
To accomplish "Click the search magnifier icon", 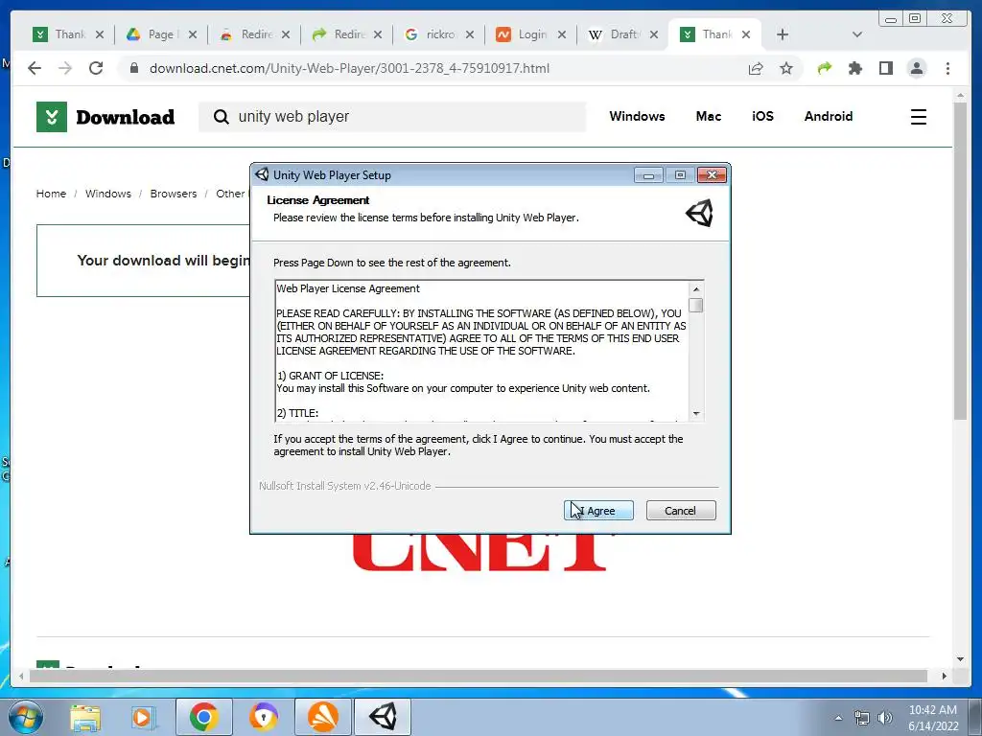I will pos(222,117).
